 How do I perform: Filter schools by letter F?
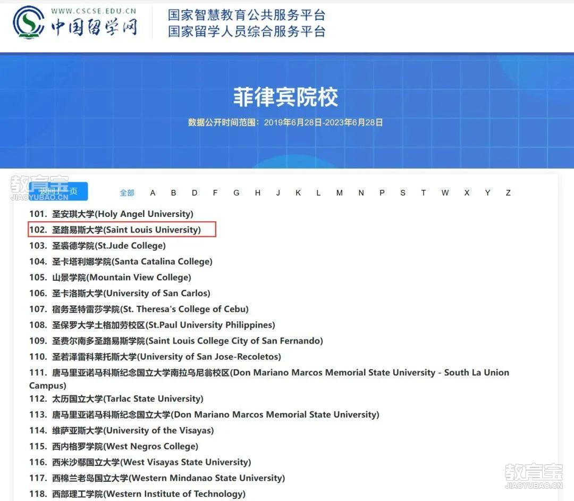coord(215,193)
